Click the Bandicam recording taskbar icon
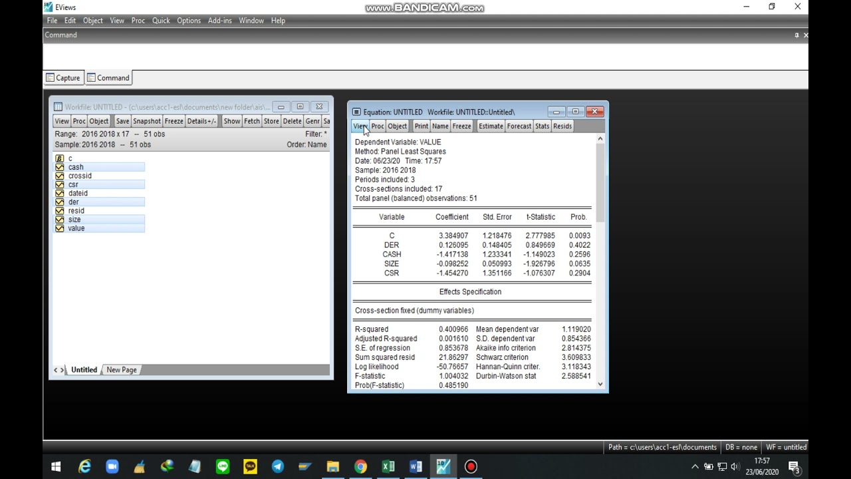 click(x=471, y=466)
